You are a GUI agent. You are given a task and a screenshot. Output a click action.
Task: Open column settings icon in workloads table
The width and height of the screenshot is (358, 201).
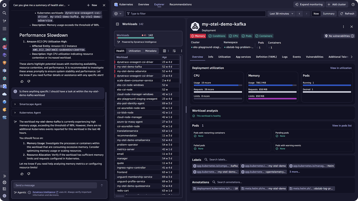click(x=165, y=51)
